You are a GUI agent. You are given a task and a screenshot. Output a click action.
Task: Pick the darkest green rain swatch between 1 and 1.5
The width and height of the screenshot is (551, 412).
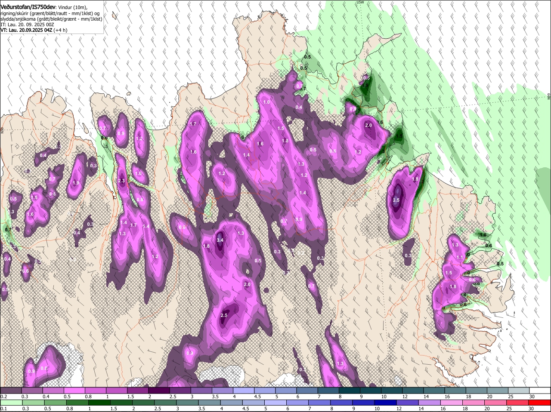click(100, 403)
